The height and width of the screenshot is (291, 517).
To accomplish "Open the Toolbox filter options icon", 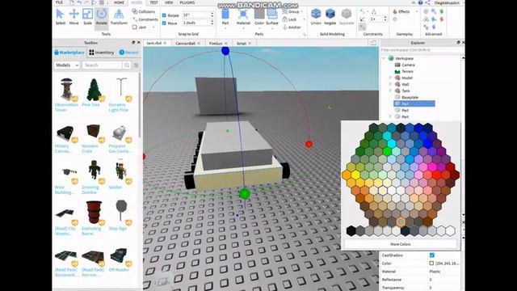I will tap(136, 65).
